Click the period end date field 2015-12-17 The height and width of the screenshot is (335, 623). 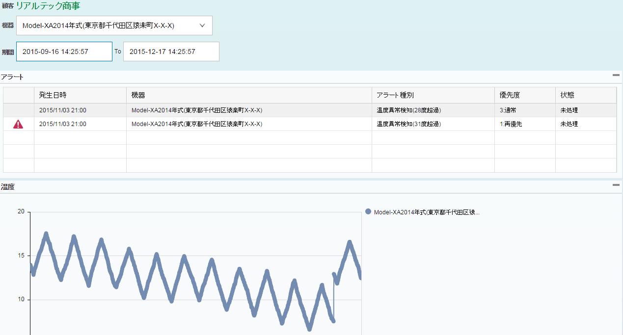tap(171, 52)
